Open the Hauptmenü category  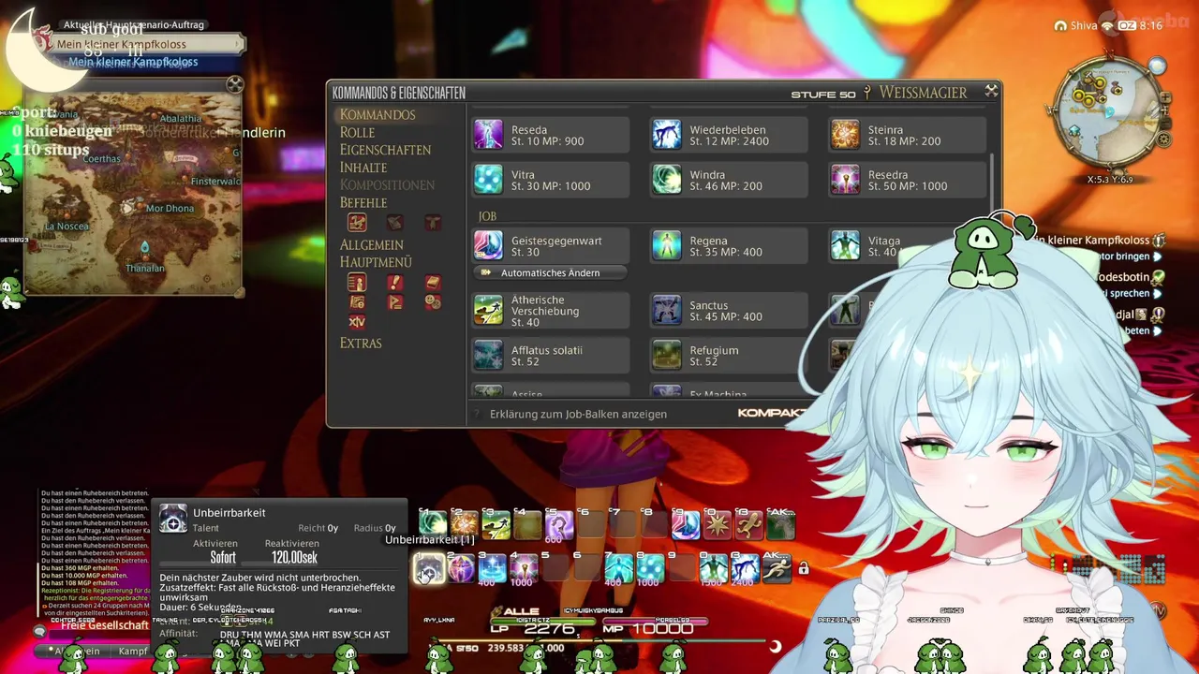pos(376,262)
